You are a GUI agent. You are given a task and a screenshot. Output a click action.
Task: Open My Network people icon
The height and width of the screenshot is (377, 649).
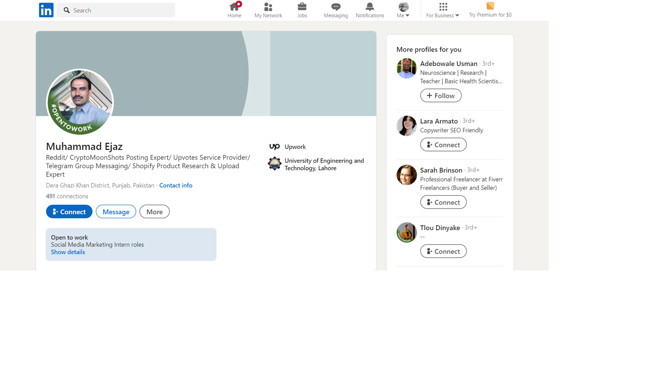[268, 7]
